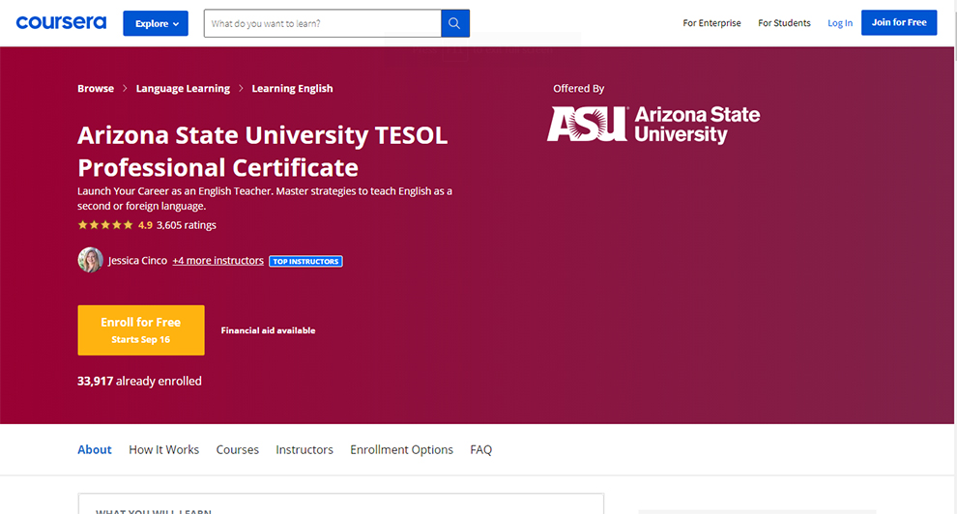Viewport: 957px width, 514px height.
Task: Click the Top Instructors badge
Action: pos(305,261)
